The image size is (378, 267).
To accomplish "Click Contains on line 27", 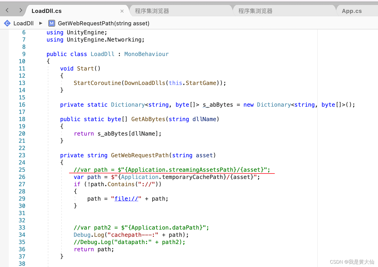I will 121,184.
